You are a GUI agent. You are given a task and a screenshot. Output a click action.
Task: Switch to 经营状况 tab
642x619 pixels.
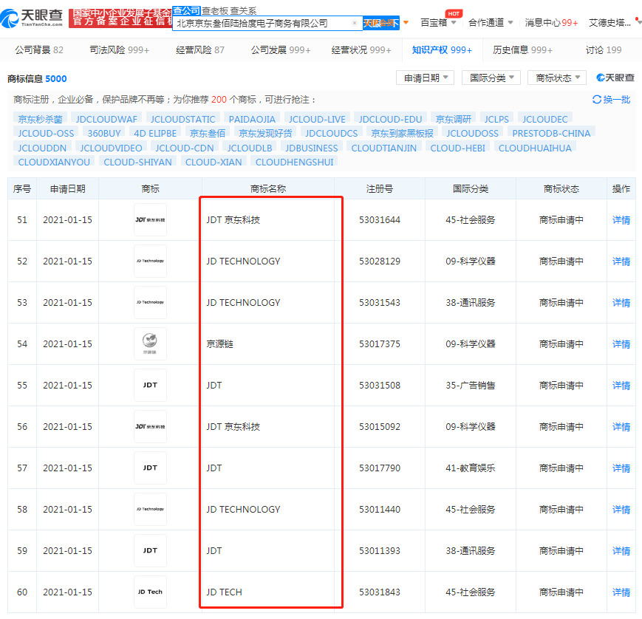361,50
